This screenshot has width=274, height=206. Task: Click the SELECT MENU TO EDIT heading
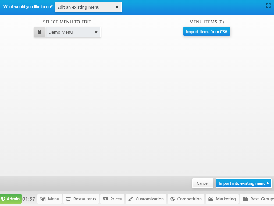pos(67,22)
